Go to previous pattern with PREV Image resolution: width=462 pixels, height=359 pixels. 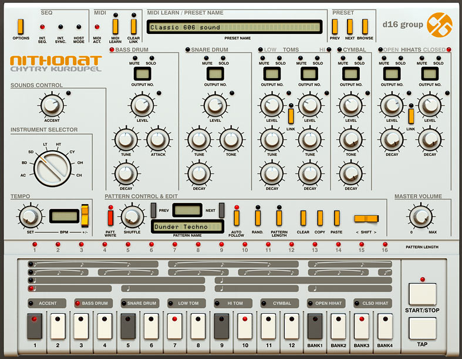pos(153,210)
